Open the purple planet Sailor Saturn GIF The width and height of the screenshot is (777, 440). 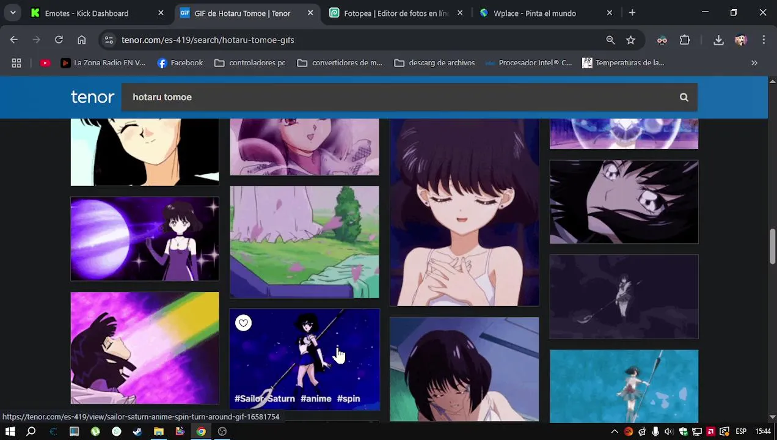[x=145, y=239]
